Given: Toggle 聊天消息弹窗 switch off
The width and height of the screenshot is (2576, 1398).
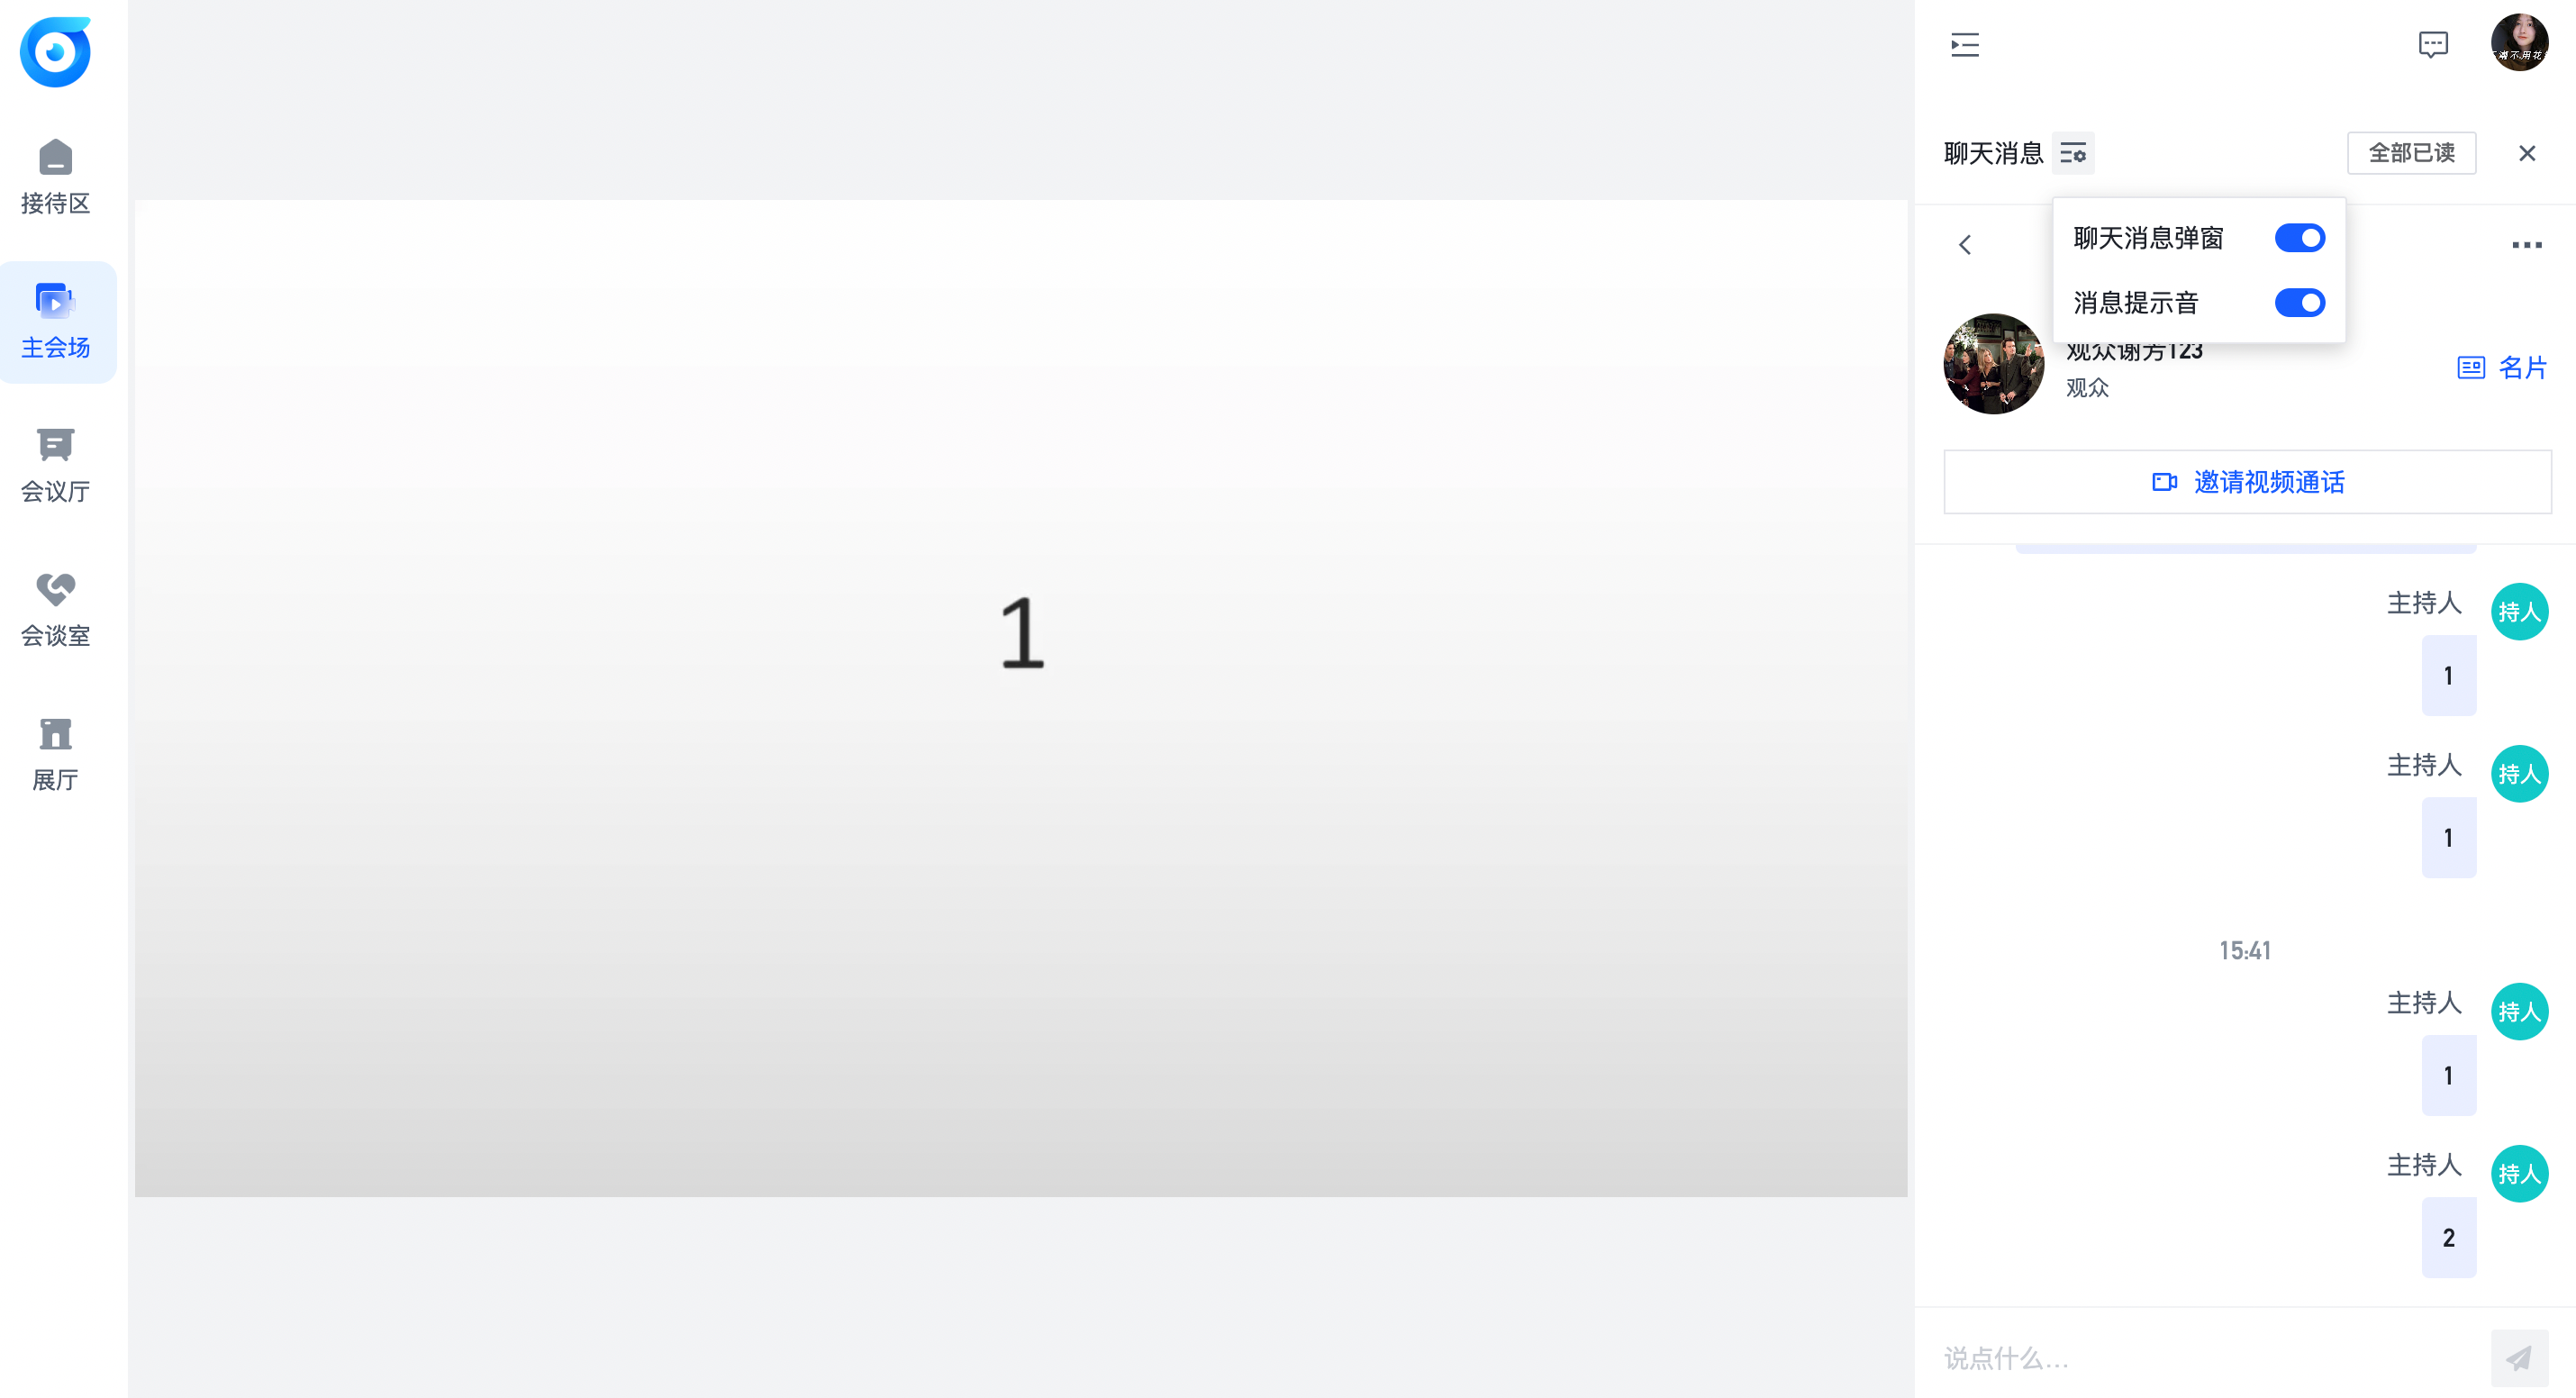Looking at the screenshot, I should click(2299, 238).
